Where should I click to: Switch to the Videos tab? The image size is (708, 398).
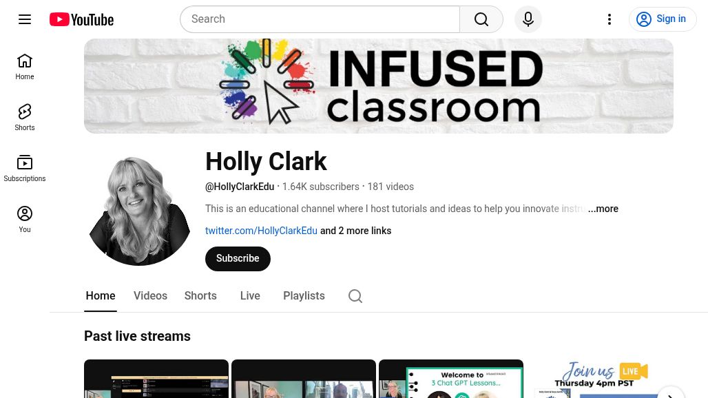[150, 295]
